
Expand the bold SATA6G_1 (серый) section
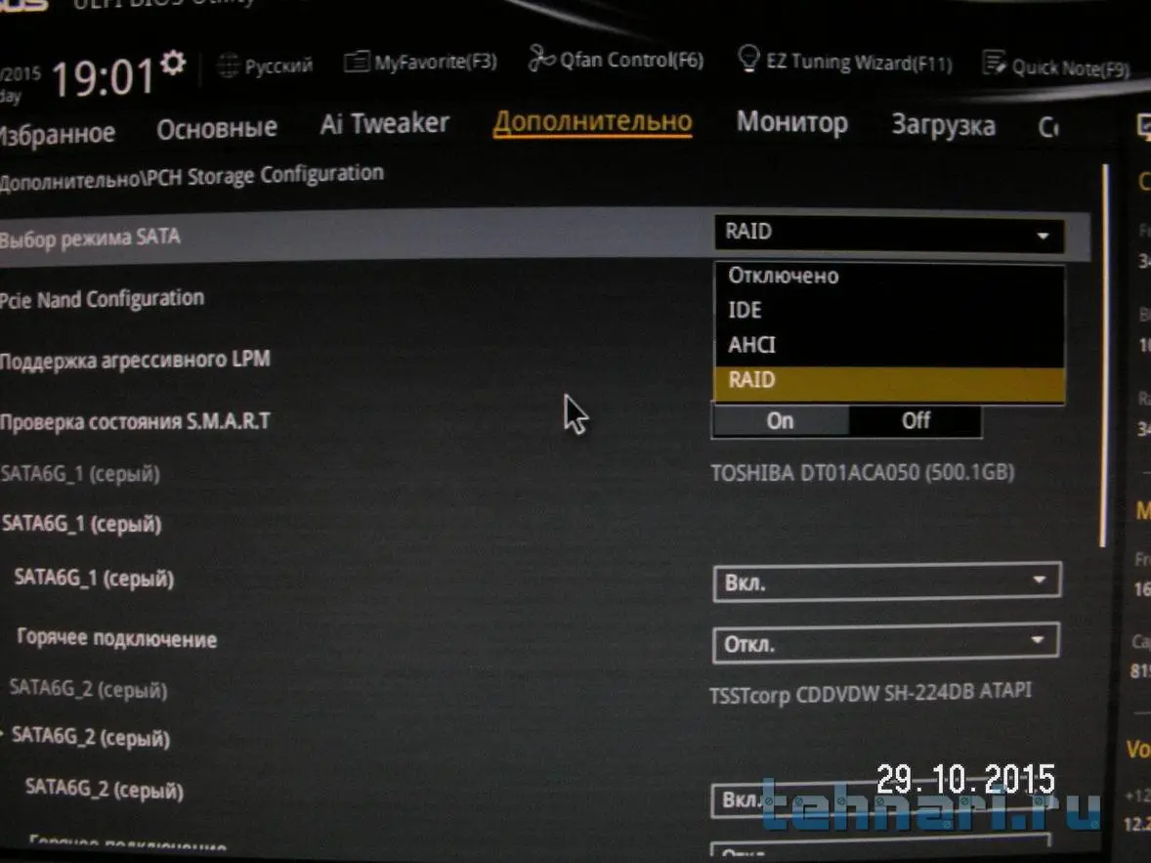81,524
